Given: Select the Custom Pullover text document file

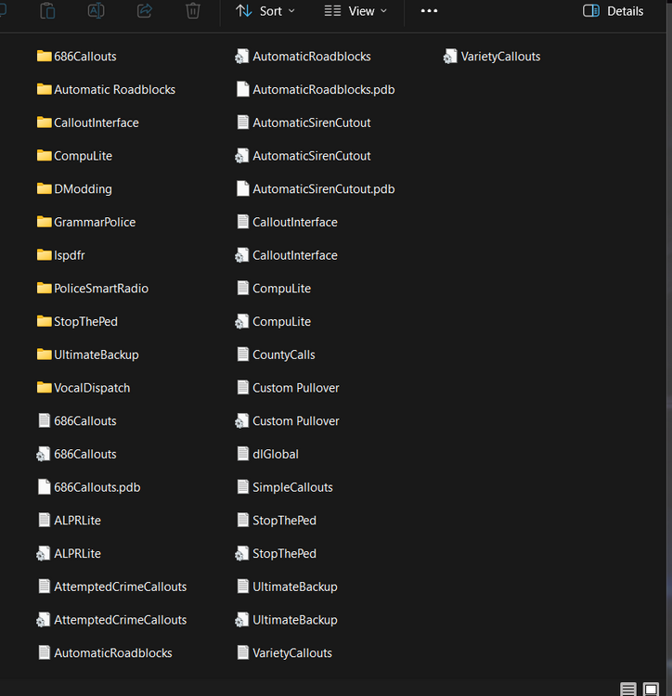Looking at the screenshot, I should (288, 388).
